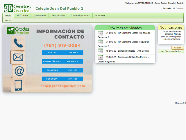Click calendar icon for Entrega de Notas- - Año Escolar
Screen dimensions: 186x140
pos(101,51)
